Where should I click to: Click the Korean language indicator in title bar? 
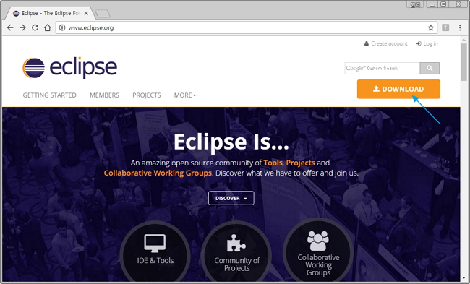coord(415,4)
